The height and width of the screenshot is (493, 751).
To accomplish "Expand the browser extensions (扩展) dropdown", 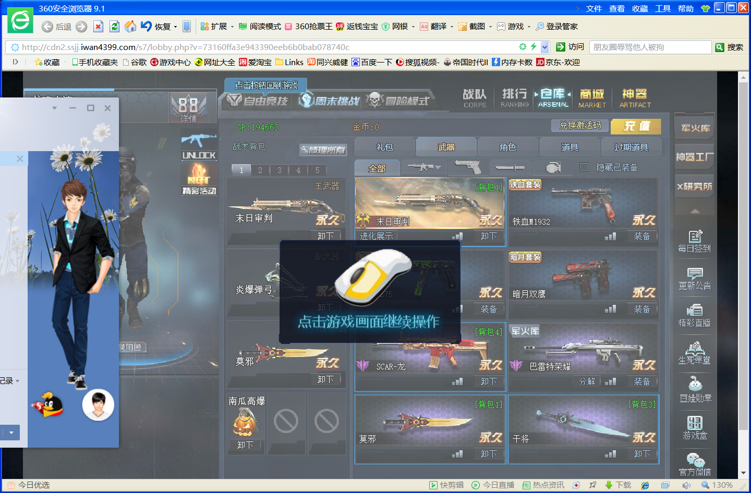I will (233, 27).
